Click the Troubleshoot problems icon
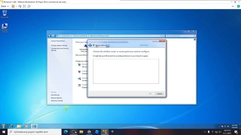 click(x=79, y=85)
